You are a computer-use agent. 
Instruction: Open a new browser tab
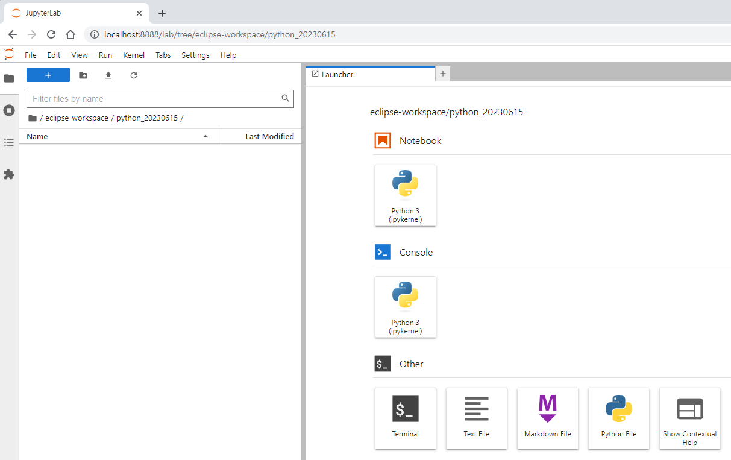(x=162, y=13)
